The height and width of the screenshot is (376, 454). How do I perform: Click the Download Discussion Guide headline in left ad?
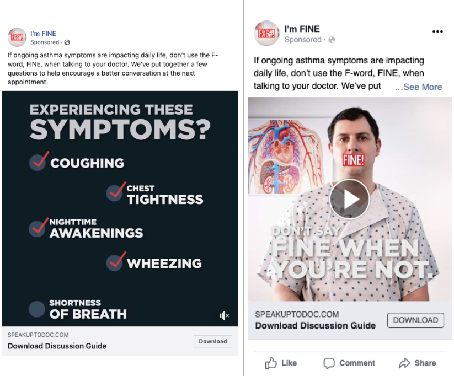pos(57,346)
